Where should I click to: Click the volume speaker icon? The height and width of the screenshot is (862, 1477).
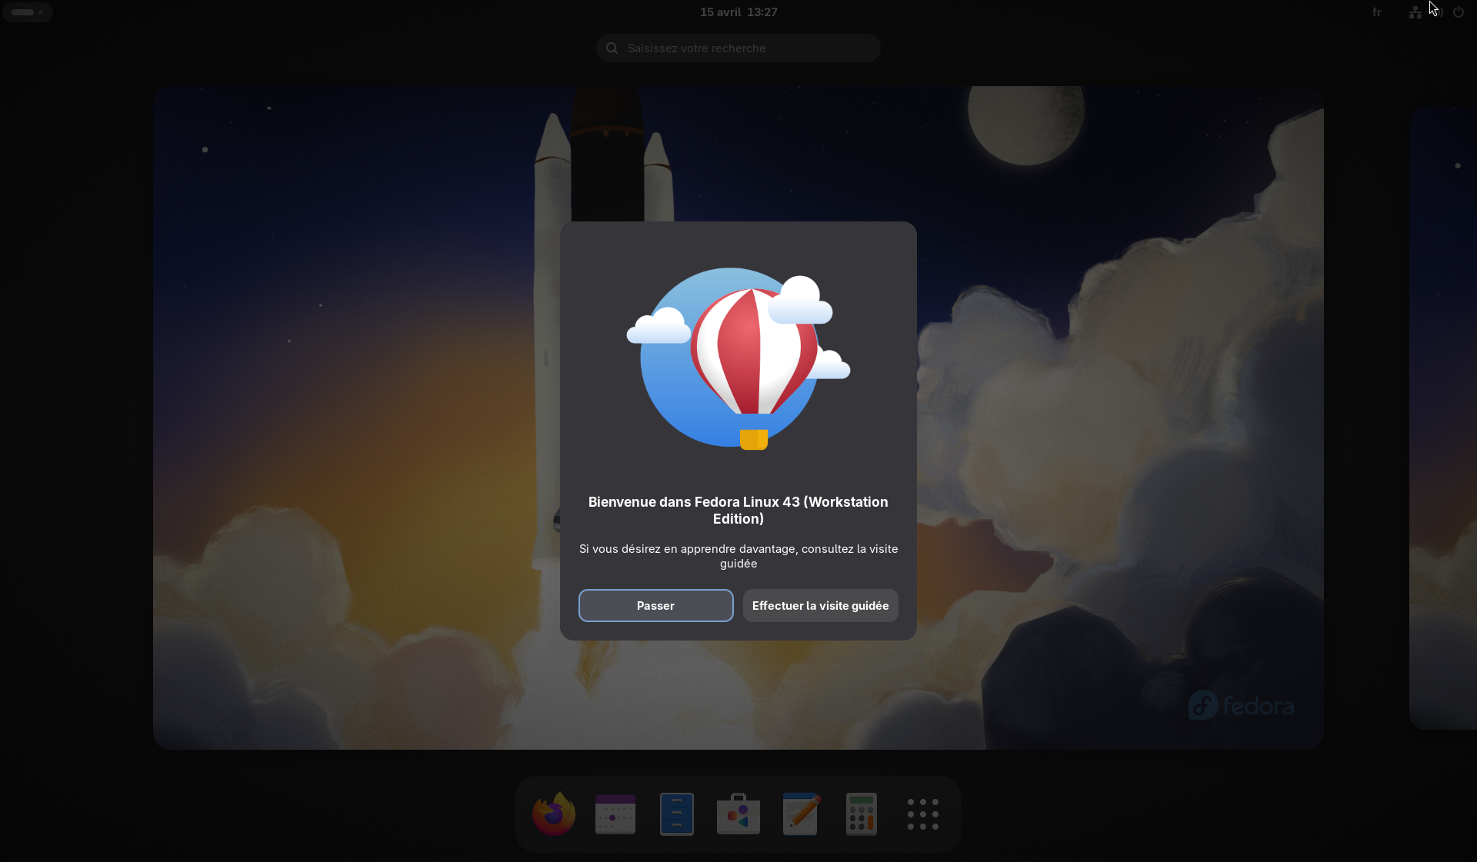click(1437, 12)
